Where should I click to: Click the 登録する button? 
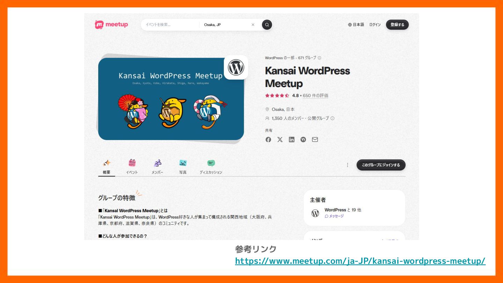click(397, 25)
